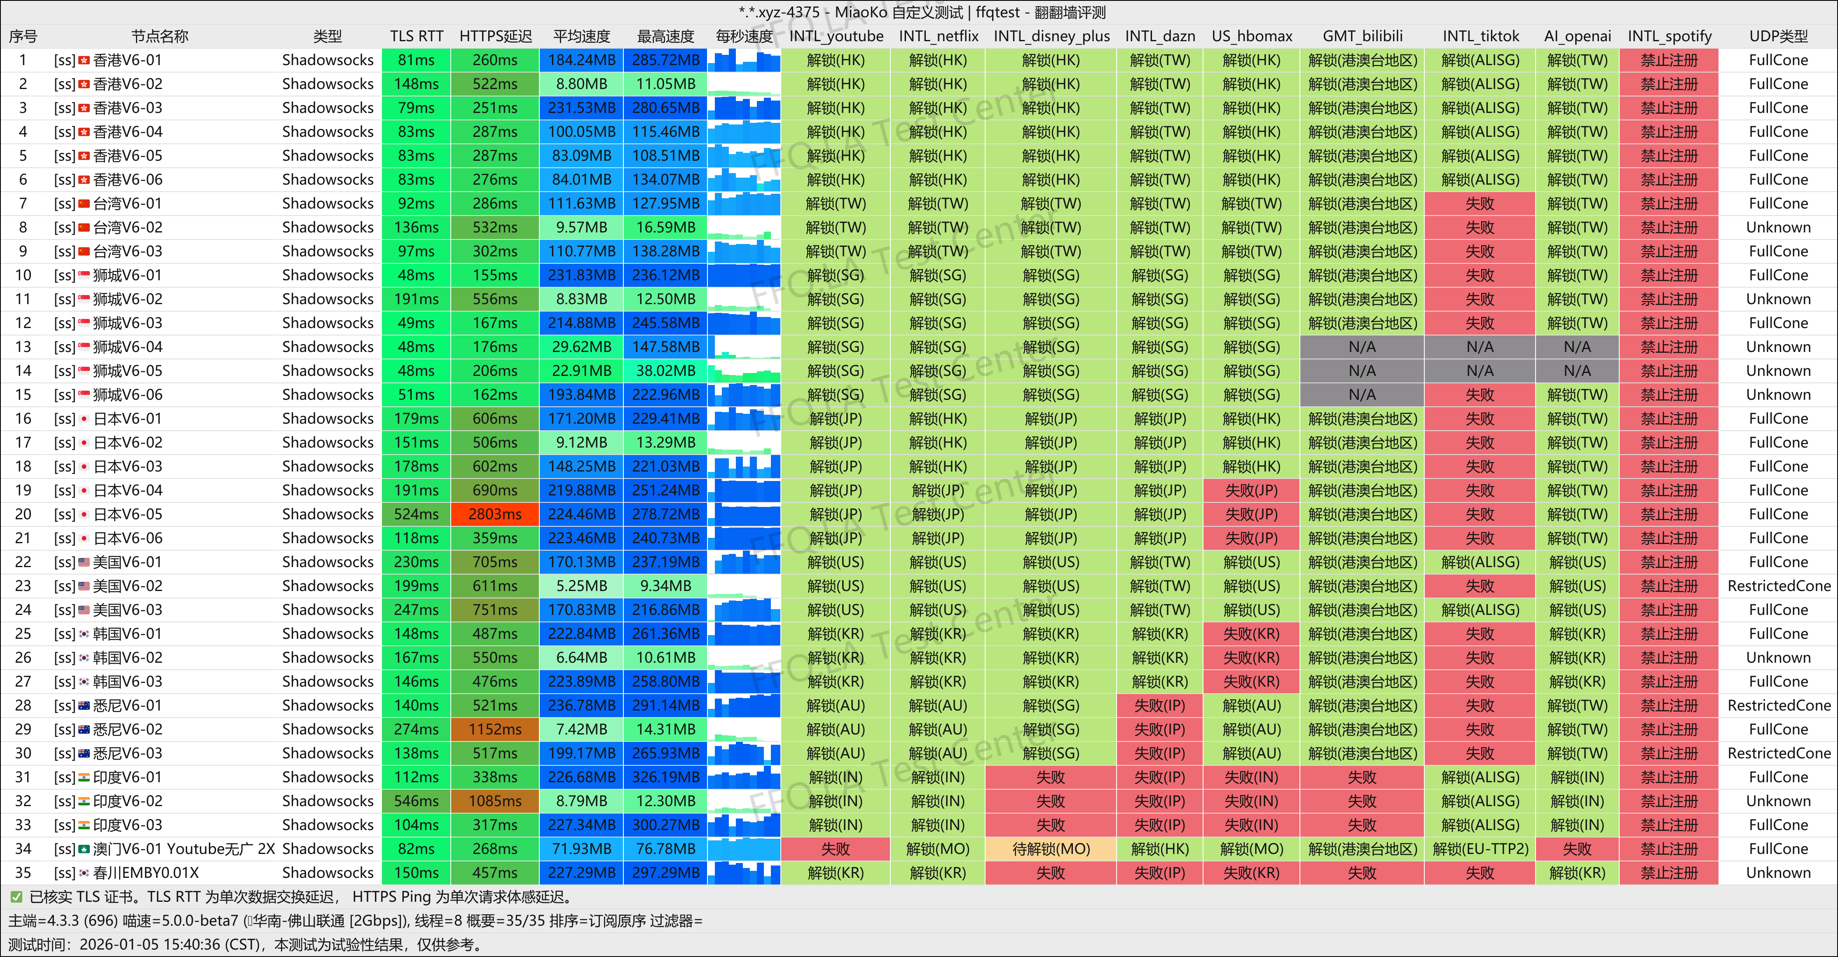This screenshot has width=1838, height=957.
Task: Click the speed graph thumbnail for 春川EMBY0.01X
Action: [x=744, y=873]
